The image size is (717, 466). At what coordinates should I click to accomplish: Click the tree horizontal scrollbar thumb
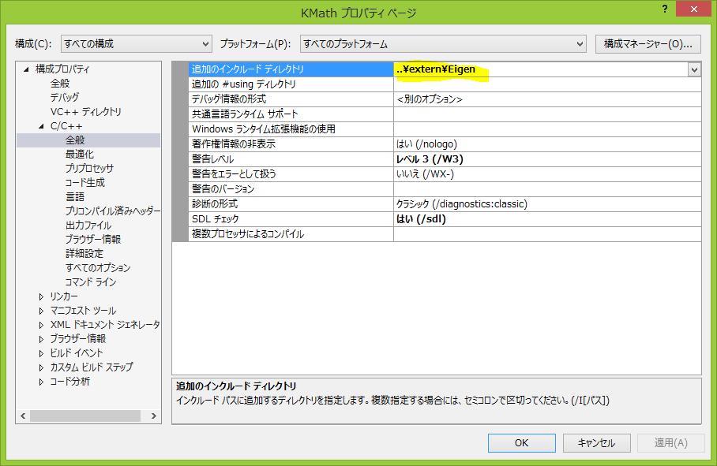[85, 416]
